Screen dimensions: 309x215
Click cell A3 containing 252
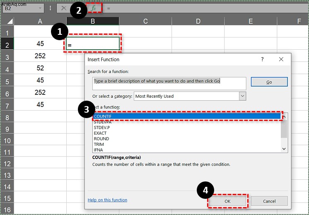click(x=40, y=56)
